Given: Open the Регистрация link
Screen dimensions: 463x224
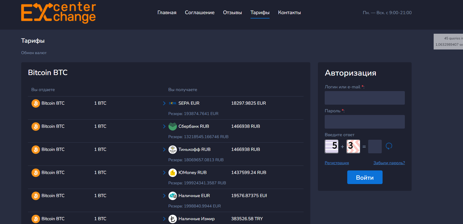Looking at the screenshot, I should point(337,163).
